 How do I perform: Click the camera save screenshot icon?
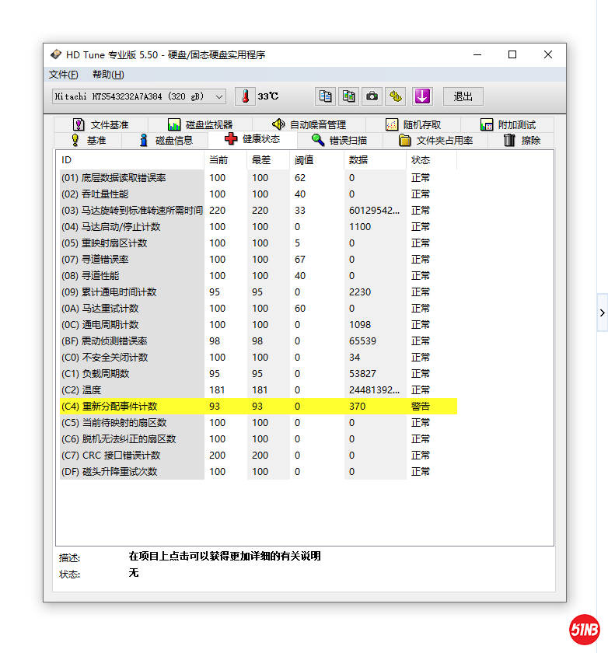[x=372, y=96]
